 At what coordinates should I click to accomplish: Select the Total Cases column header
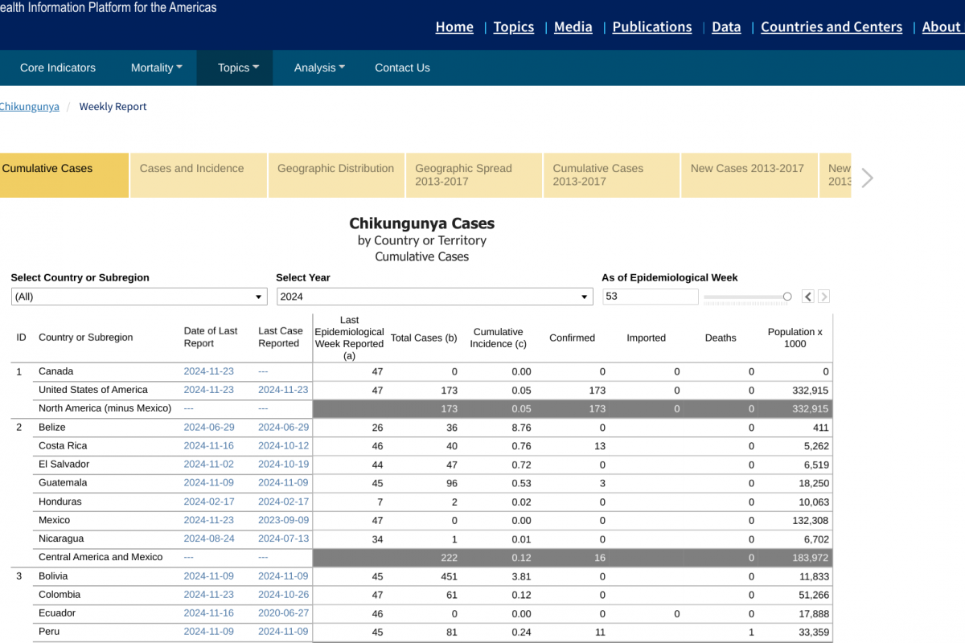[423, 338]
